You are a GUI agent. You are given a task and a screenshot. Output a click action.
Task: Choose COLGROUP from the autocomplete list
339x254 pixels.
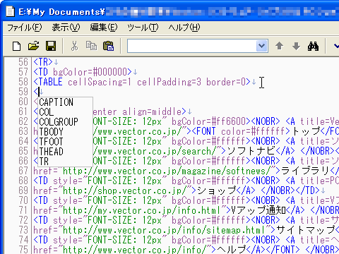tap(66, 122)
